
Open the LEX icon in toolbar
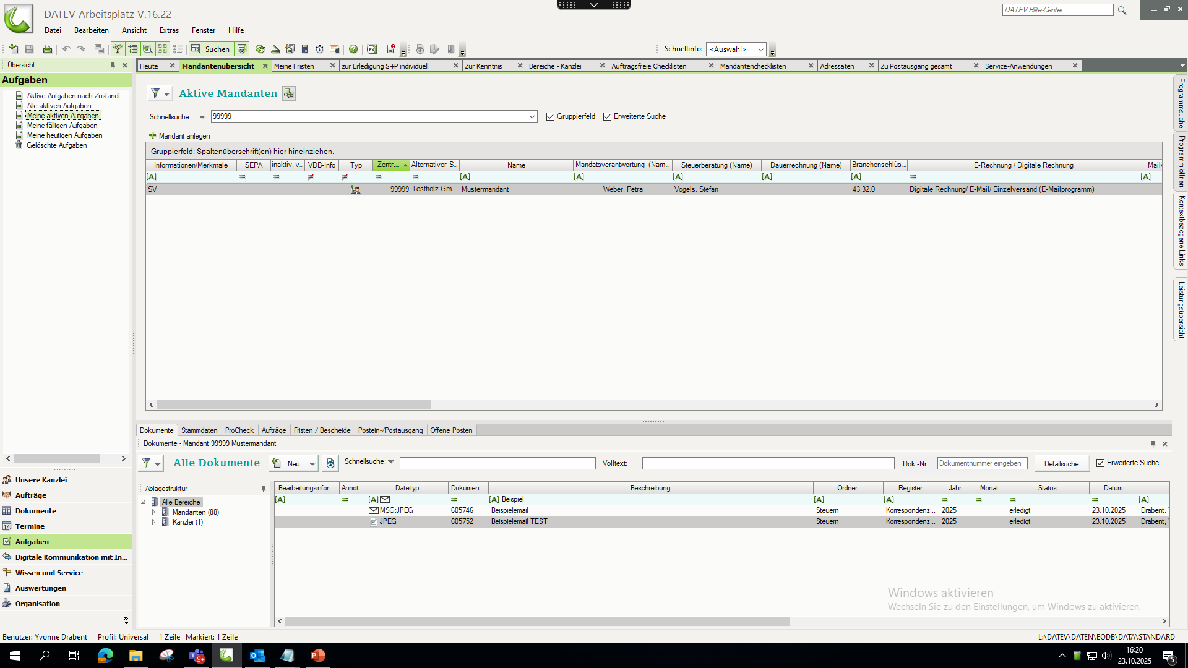371,49
